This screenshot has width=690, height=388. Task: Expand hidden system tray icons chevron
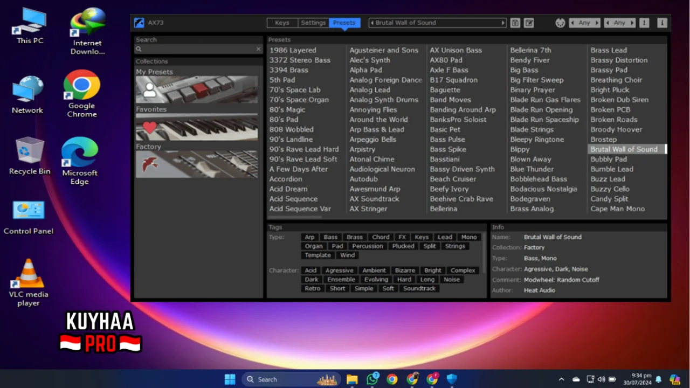tap(561, 379)
